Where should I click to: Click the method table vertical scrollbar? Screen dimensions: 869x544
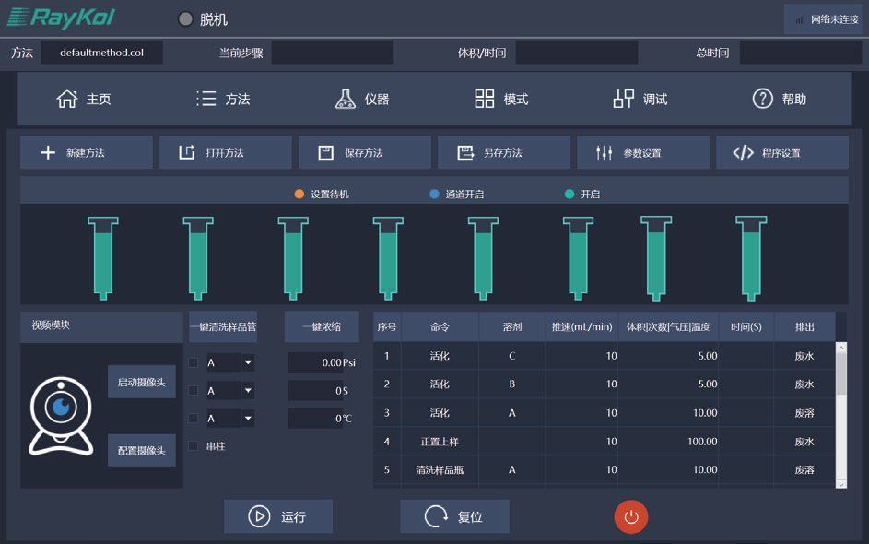pyautogui.click(x=840, y=415)
